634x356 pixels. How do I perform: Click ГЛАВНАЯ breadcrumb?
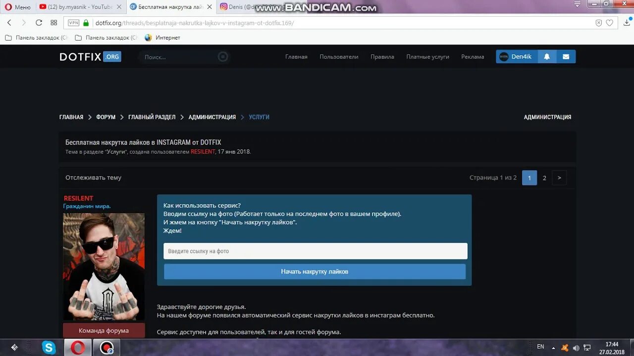(x=71, y=117)
